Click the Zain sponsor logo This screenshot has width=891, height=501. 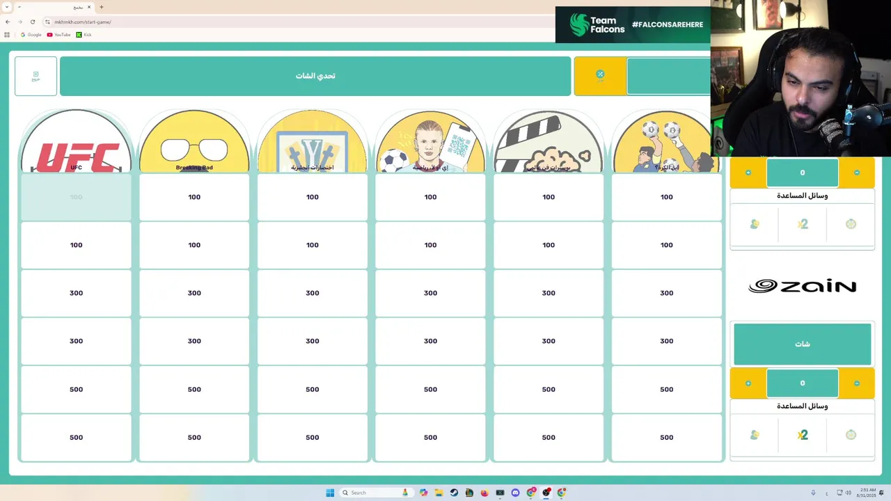pyautogui.click(x=803, y=286)
